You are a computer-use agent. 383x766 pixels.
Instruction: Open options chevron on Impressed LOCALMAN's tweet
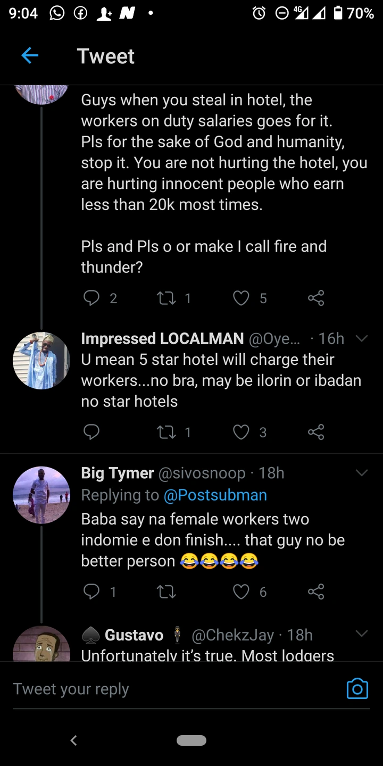[x=362, y=339]
